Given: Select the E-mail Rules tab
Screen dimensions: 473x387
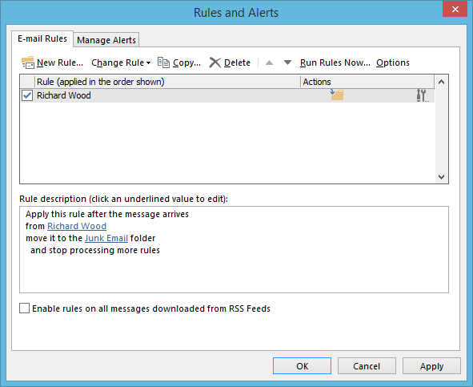Looking at the screenshot, I should 42,38.
